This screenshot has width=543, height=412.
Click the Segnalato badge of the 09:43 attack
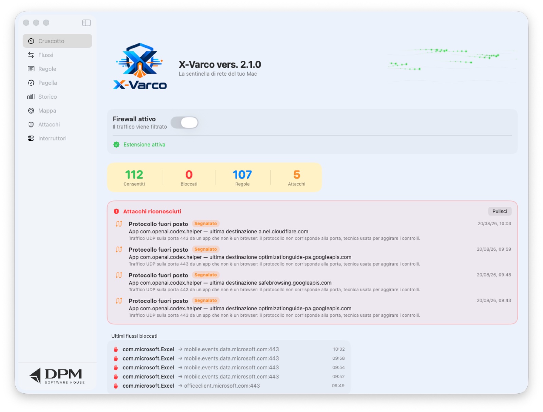(206, 301)
